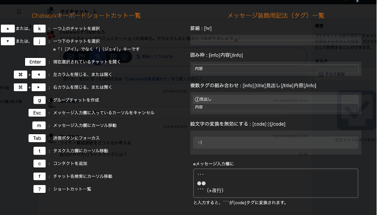The width and height of the screenshot is (377, 215).
Task: Click the t key cap
Action: click(x=40, y=151)
